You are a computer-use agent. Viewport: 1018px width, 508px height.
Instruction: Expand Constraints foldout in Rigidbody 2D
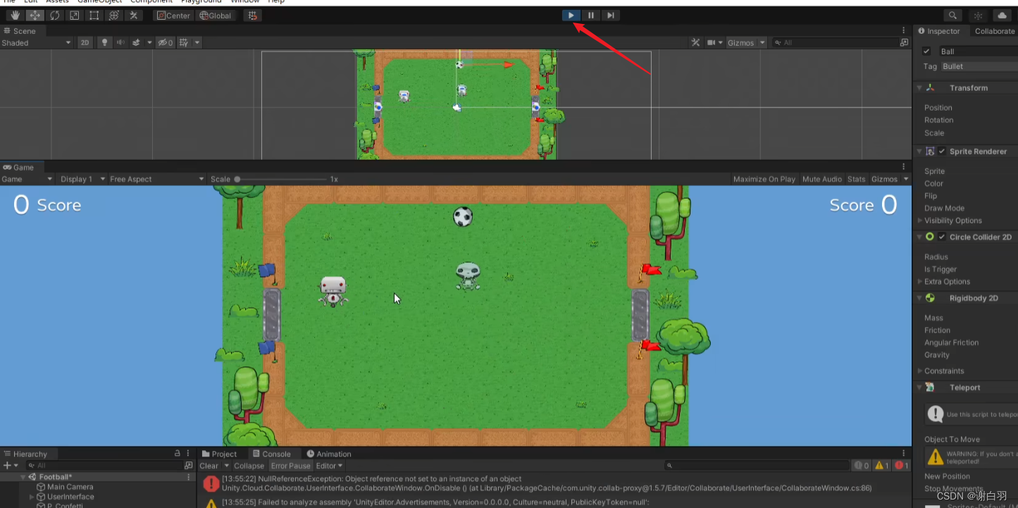click(919, 371)
